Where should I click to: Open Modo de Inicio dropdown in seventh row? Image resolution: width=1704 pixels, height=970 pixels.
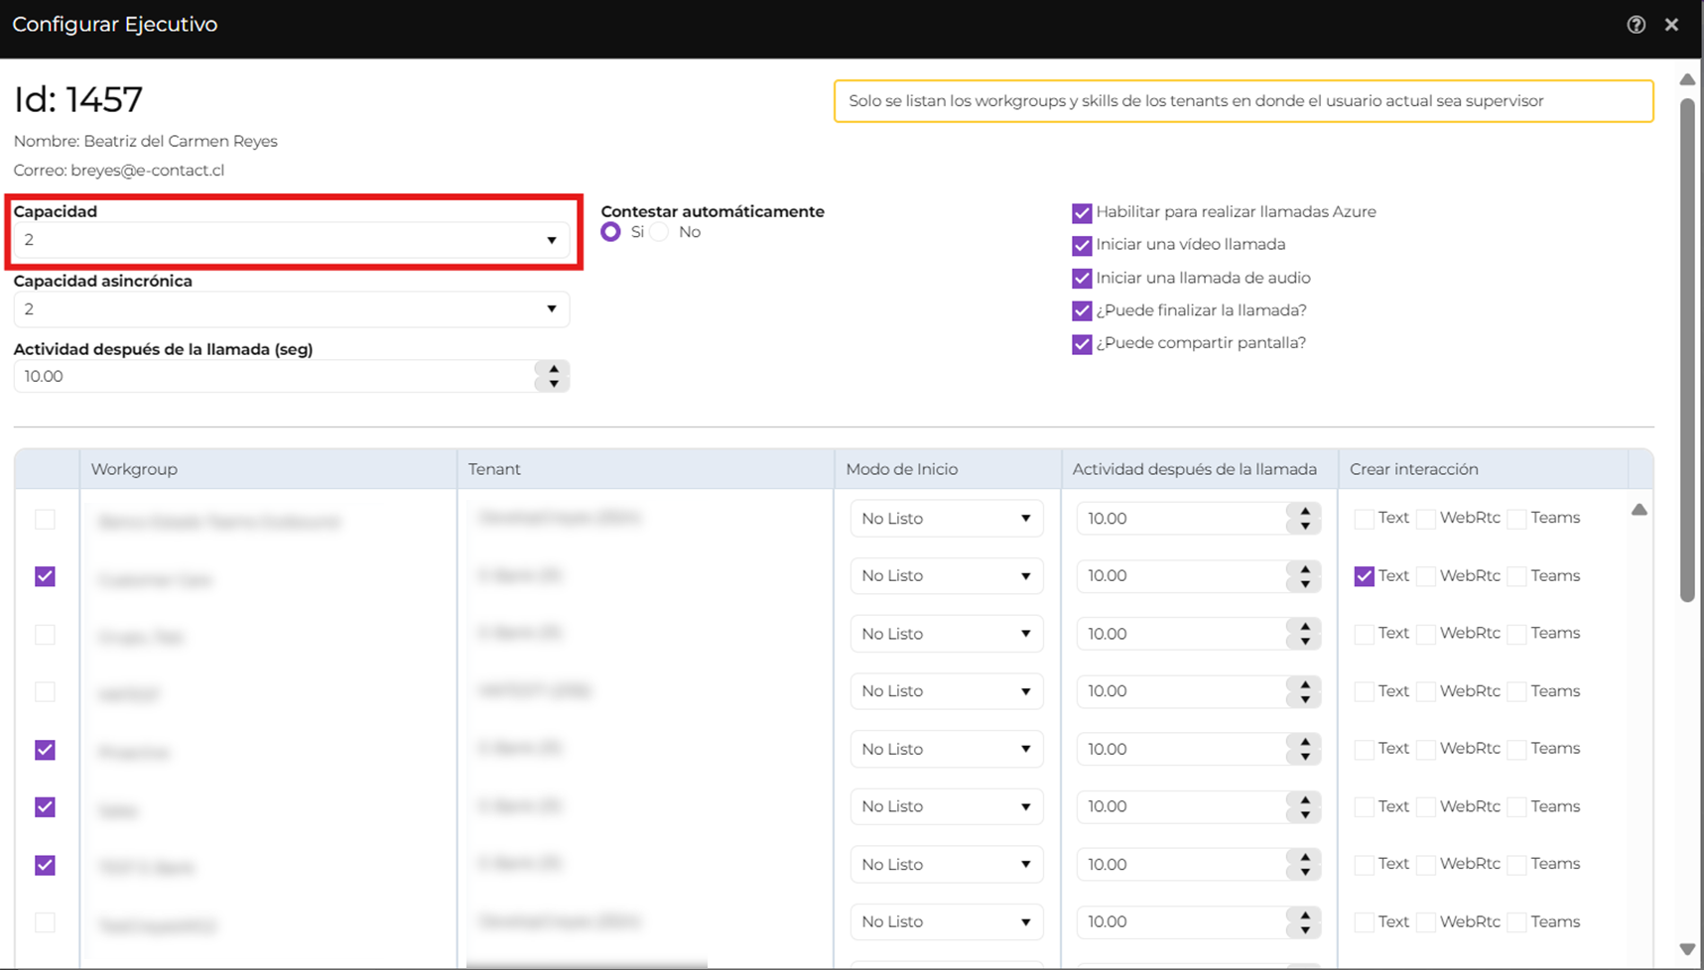947,865
